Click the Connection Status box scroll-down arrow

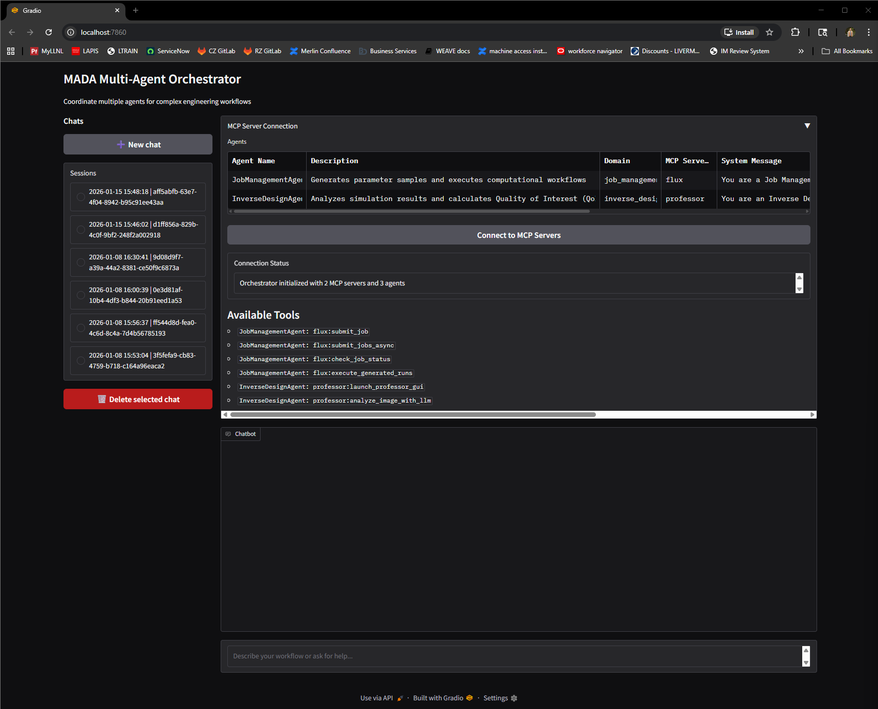pyautogui.click(x=799, y=289)
